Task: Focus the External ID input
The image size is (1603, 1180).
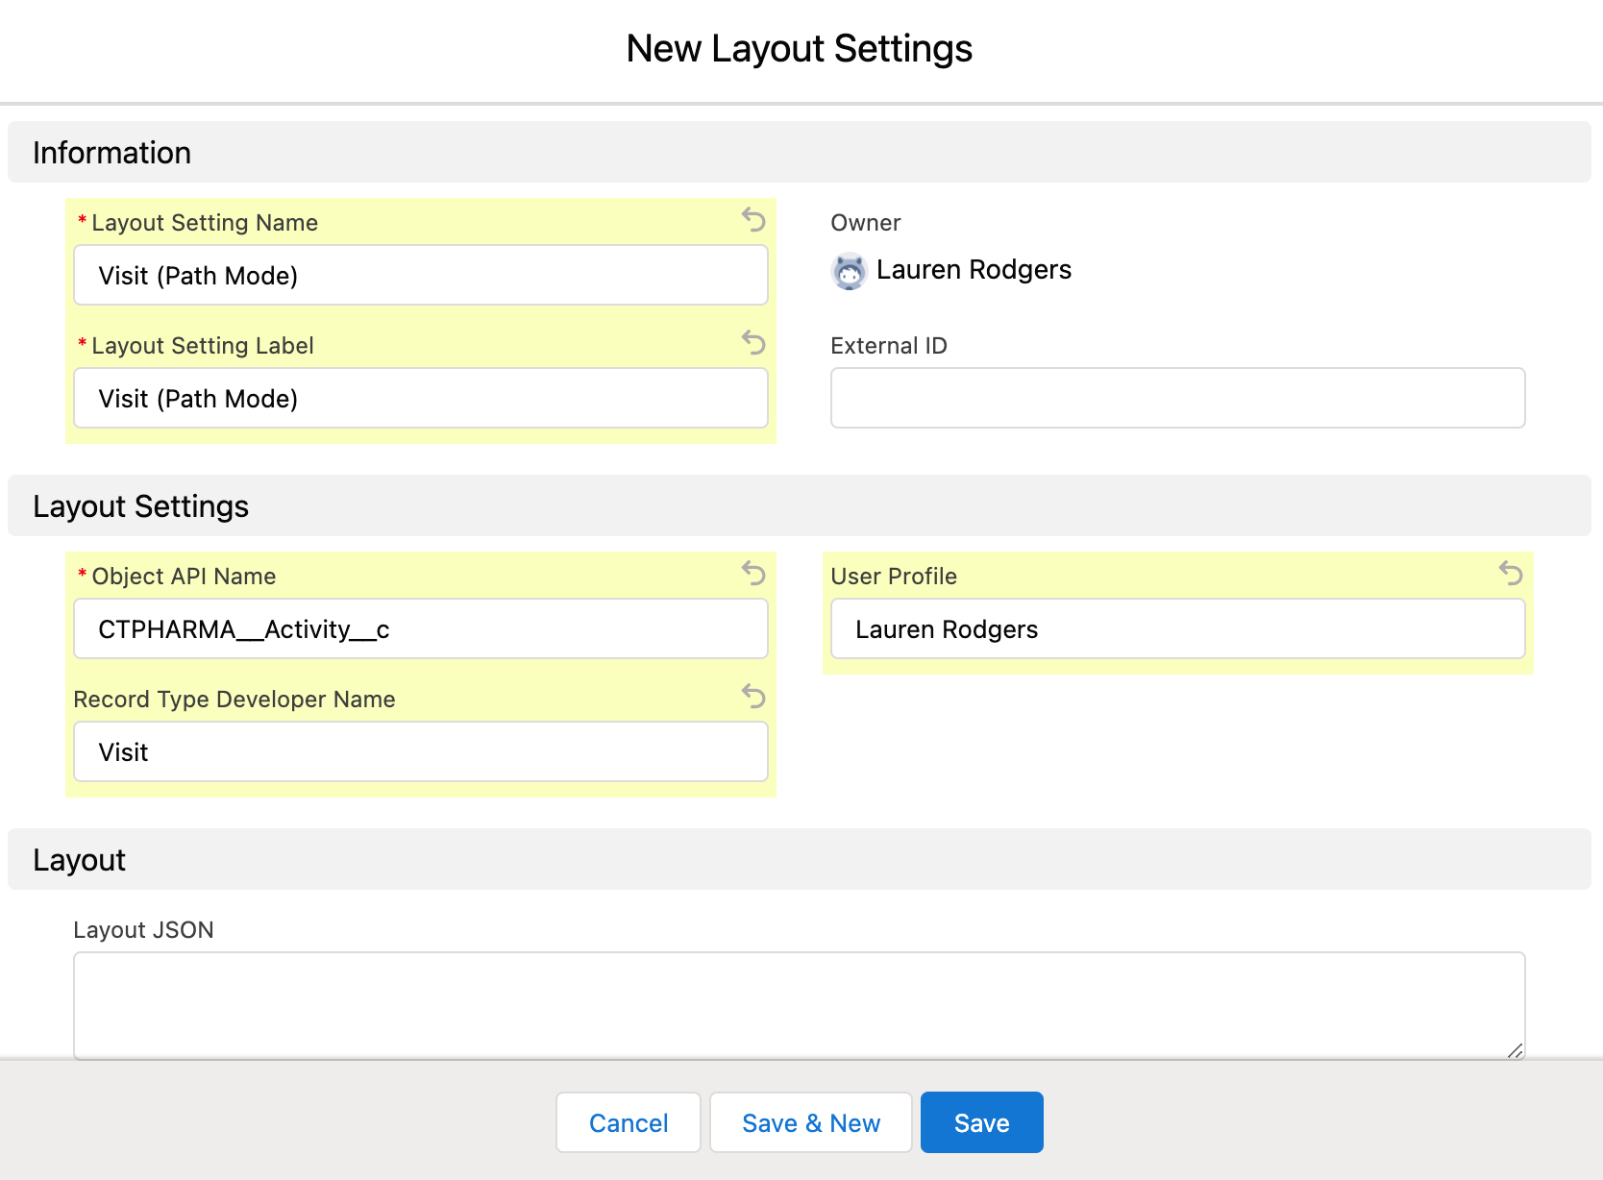Action: coord(1176,397)
